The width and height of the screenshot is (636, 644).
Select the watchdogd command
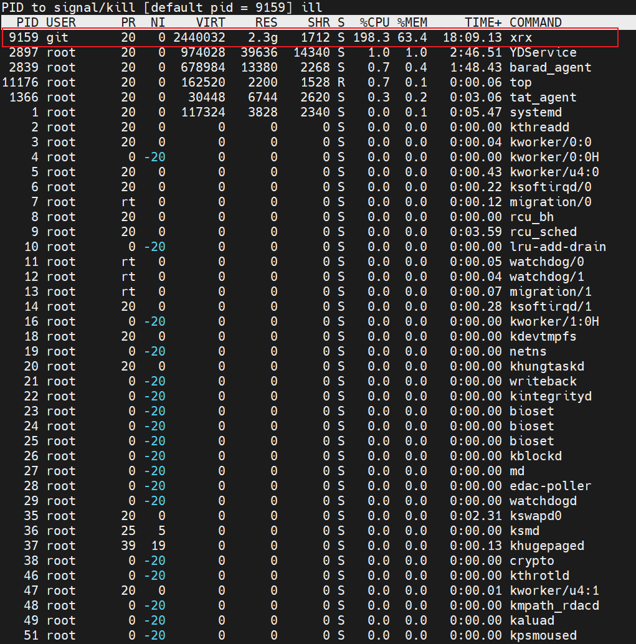[x=543, y=501]
